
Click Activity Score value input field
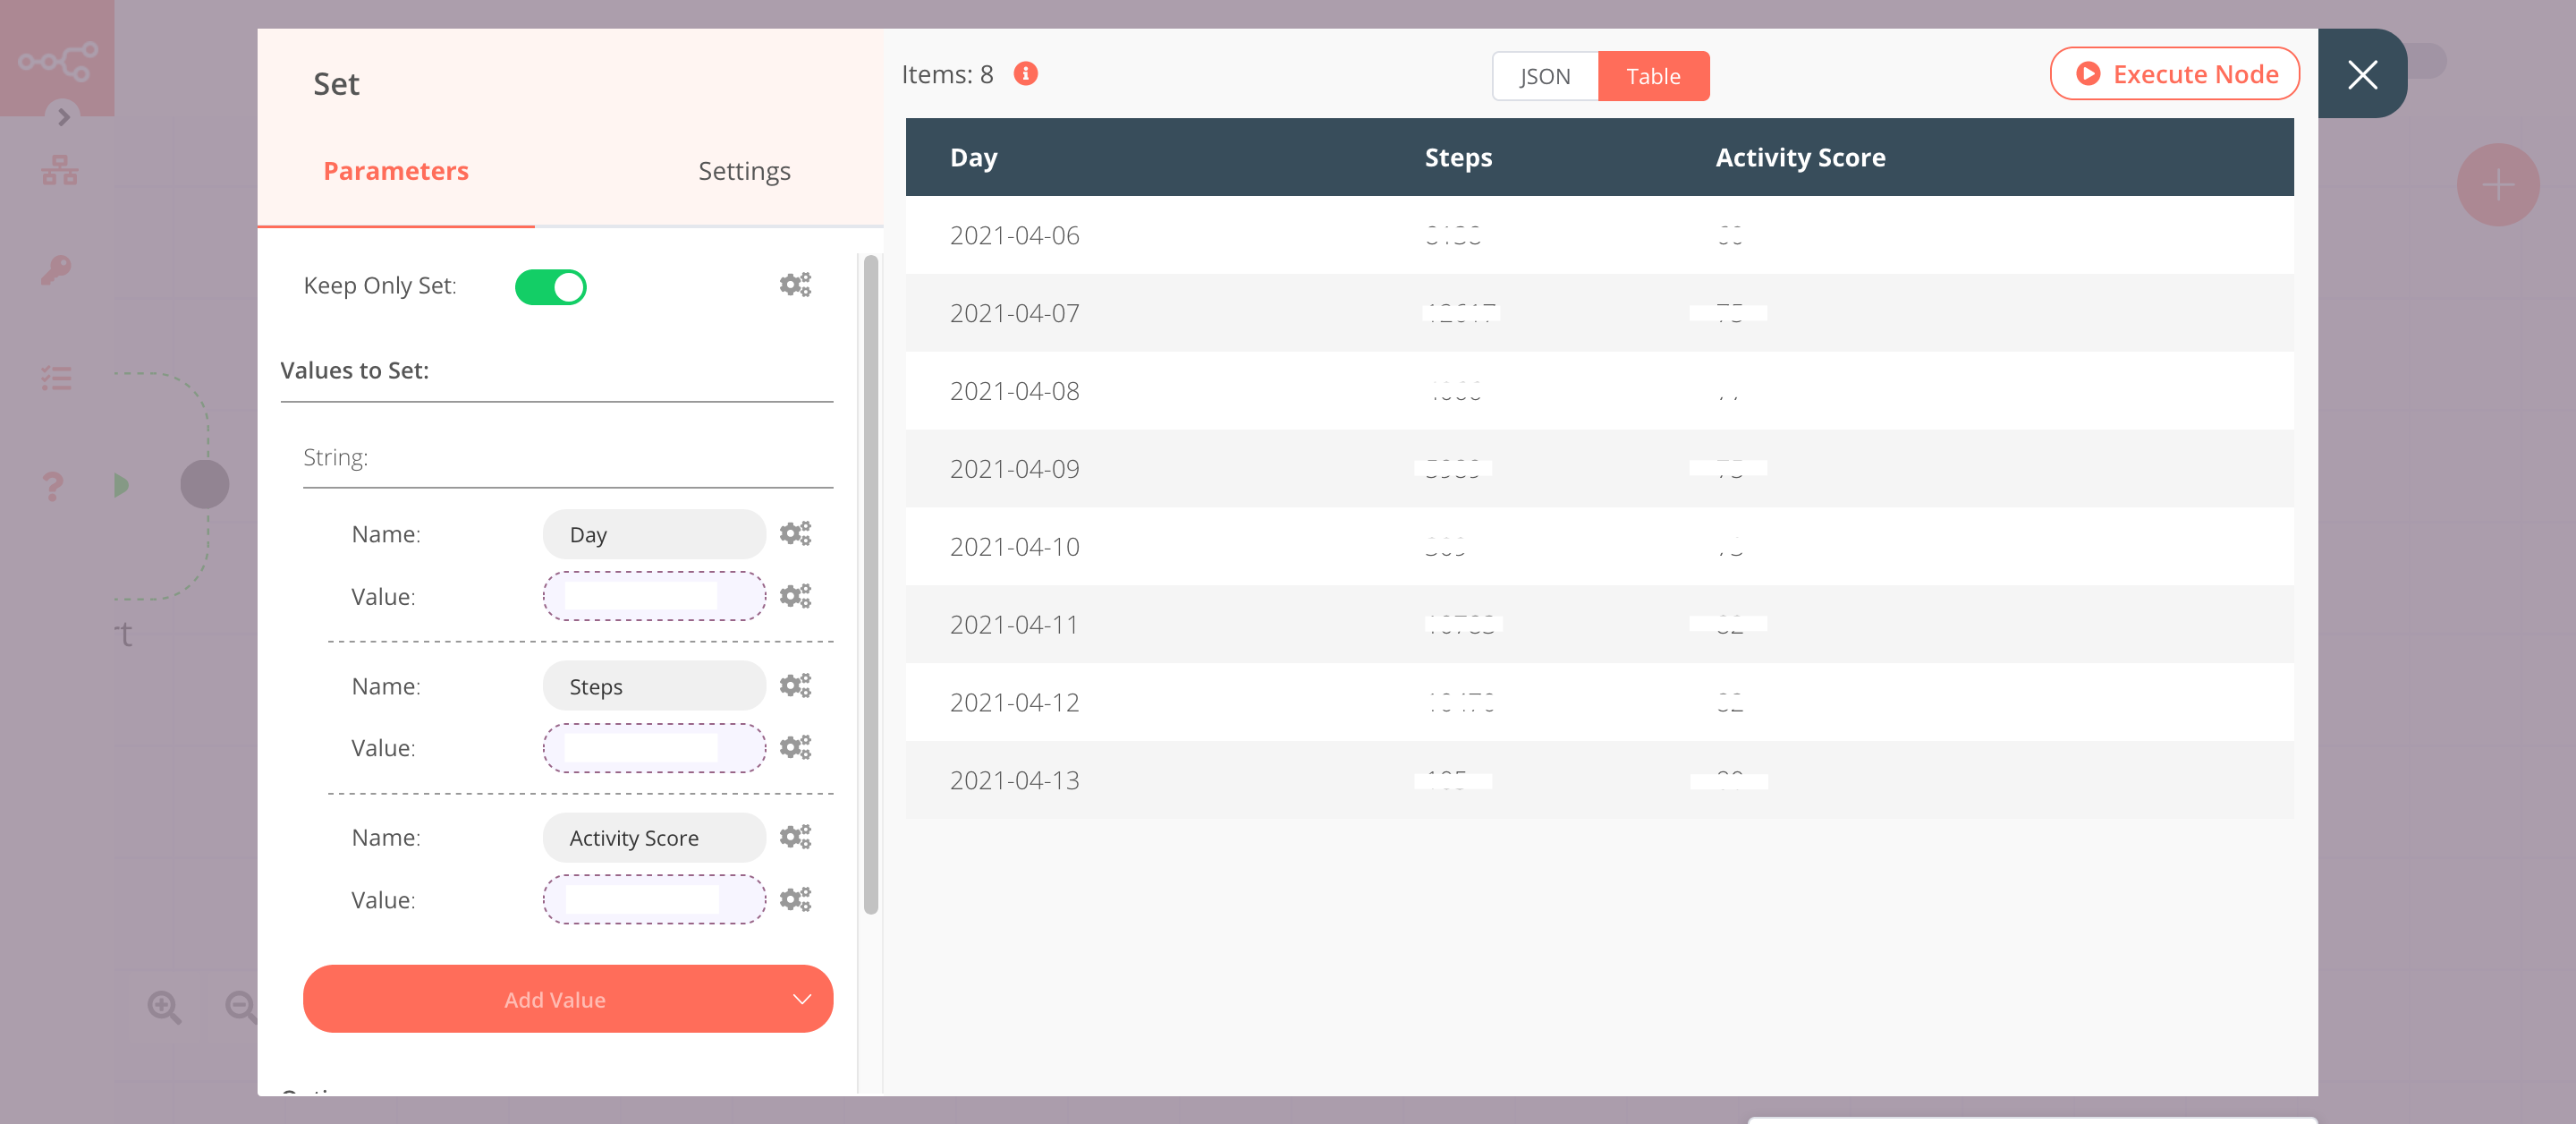coord(654,898)
